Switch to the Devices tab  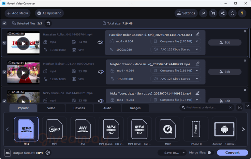pyautogui.click(x=79, y=108)
